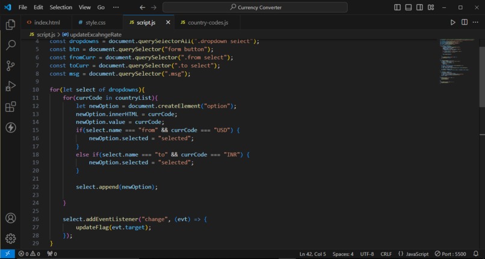Image resolution: width=485 pixels, height=259 pixels.
Task: Open the Explorer view in activity bar
Action: point(10,25)
